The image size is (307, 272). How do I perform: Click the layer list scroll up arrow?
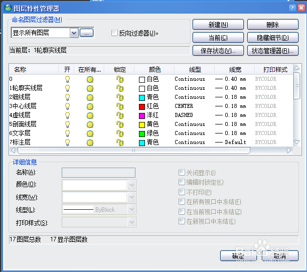(x=297, y=68)
